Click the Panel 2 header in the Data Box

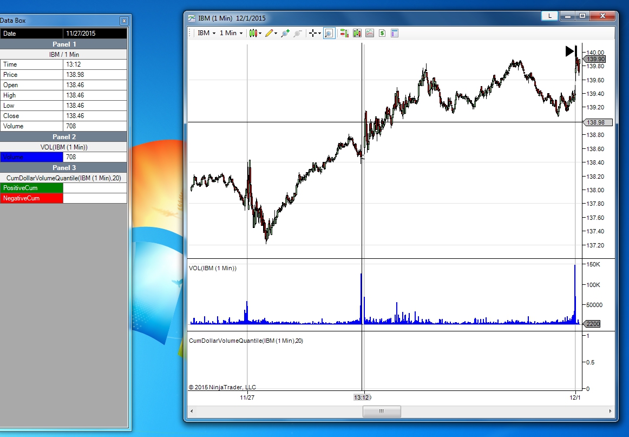[x=64, y=137]
